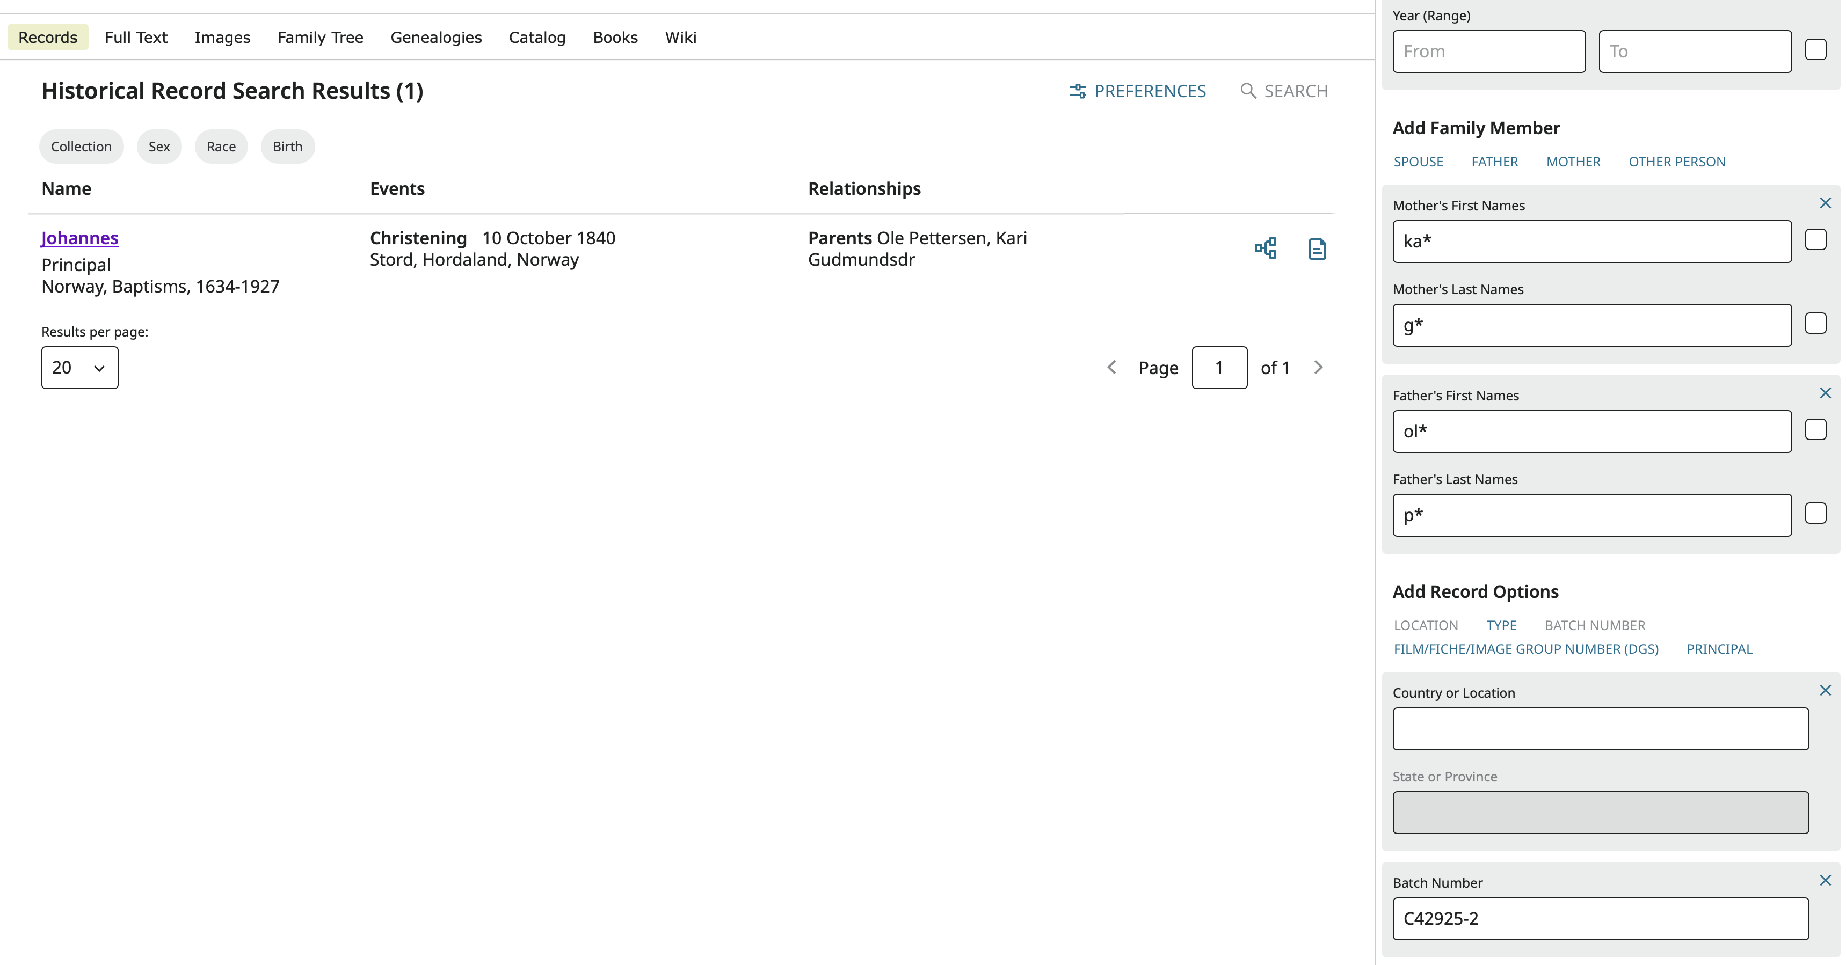
Task: Remove the Batch Number filter panel
Action: pos(1825,880)
